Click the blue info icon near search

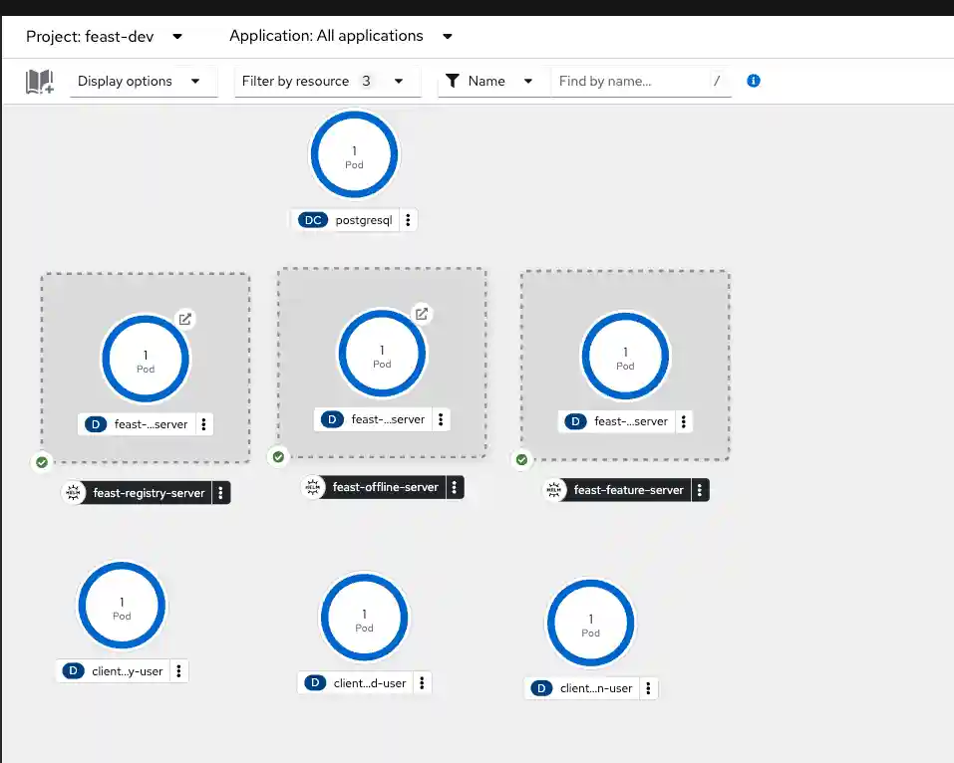[754, 81]
